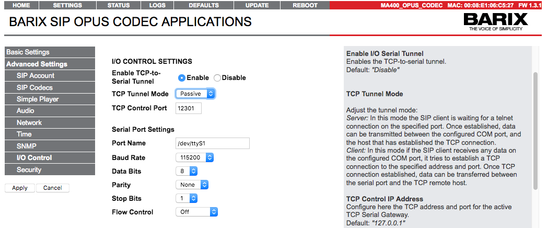
Task: Open the SETTINGS top menu
Action: click(x=67, y=5)
